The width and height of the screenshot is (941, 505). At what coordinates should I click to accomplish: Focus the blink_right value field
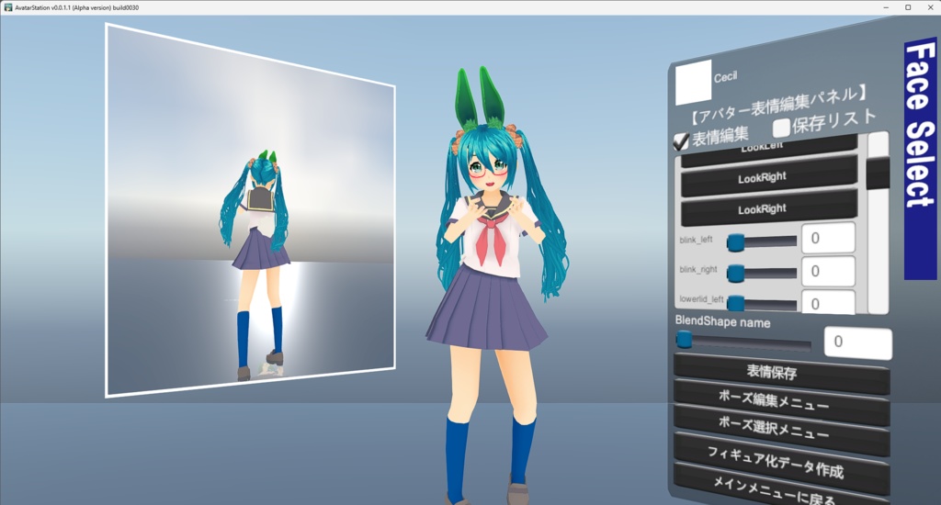tap(828, 271)
